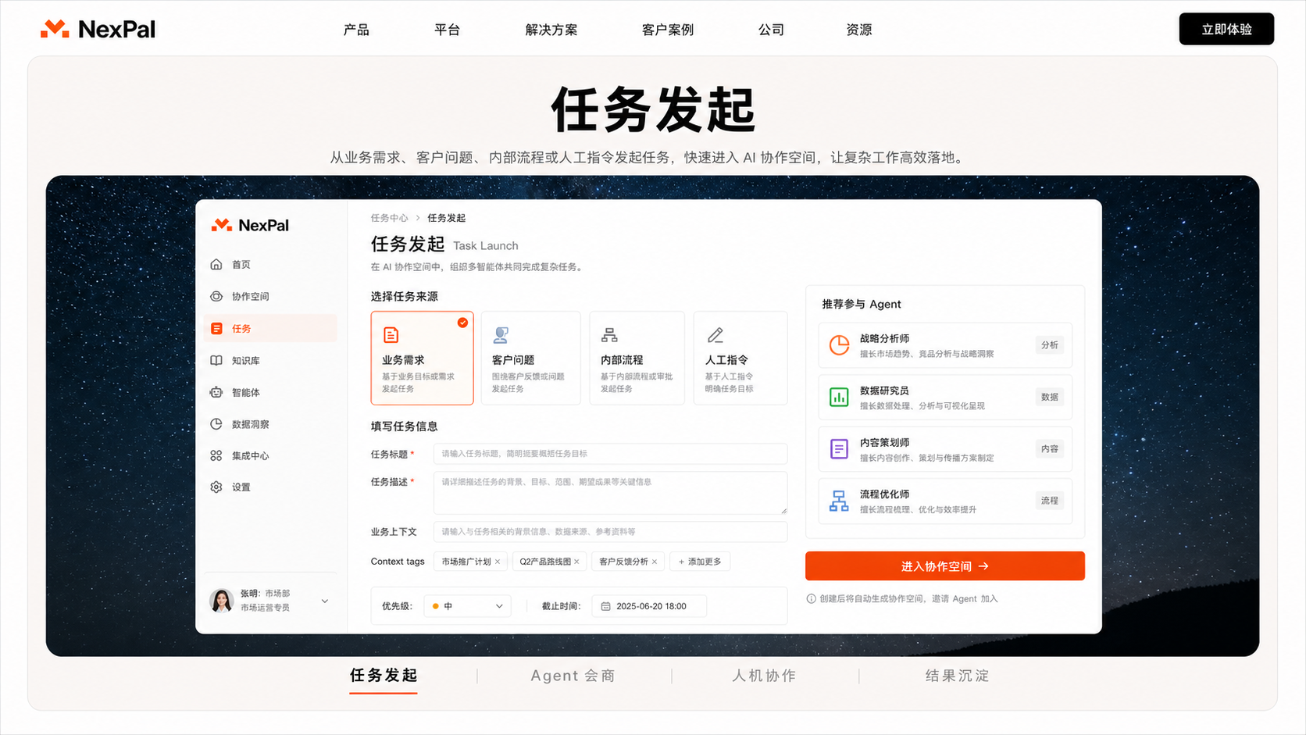The image size is (1306, 735).
Task: Click the 进入协作空间 orange button
Action: click(945, 566)
